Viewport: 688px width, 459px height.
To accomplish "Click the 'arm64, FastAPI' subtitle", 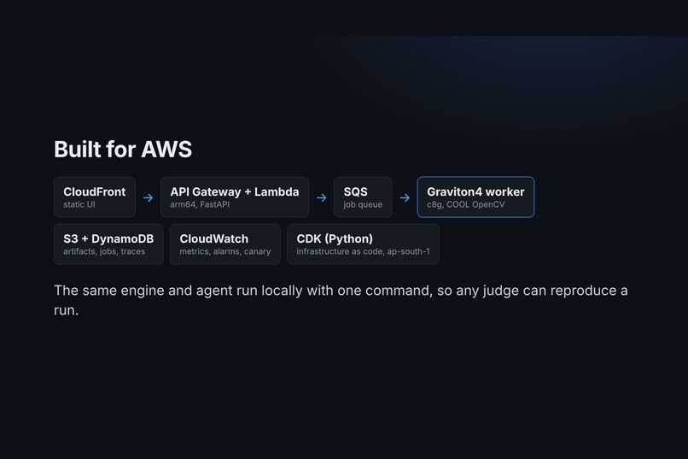I will pos(200,204).
